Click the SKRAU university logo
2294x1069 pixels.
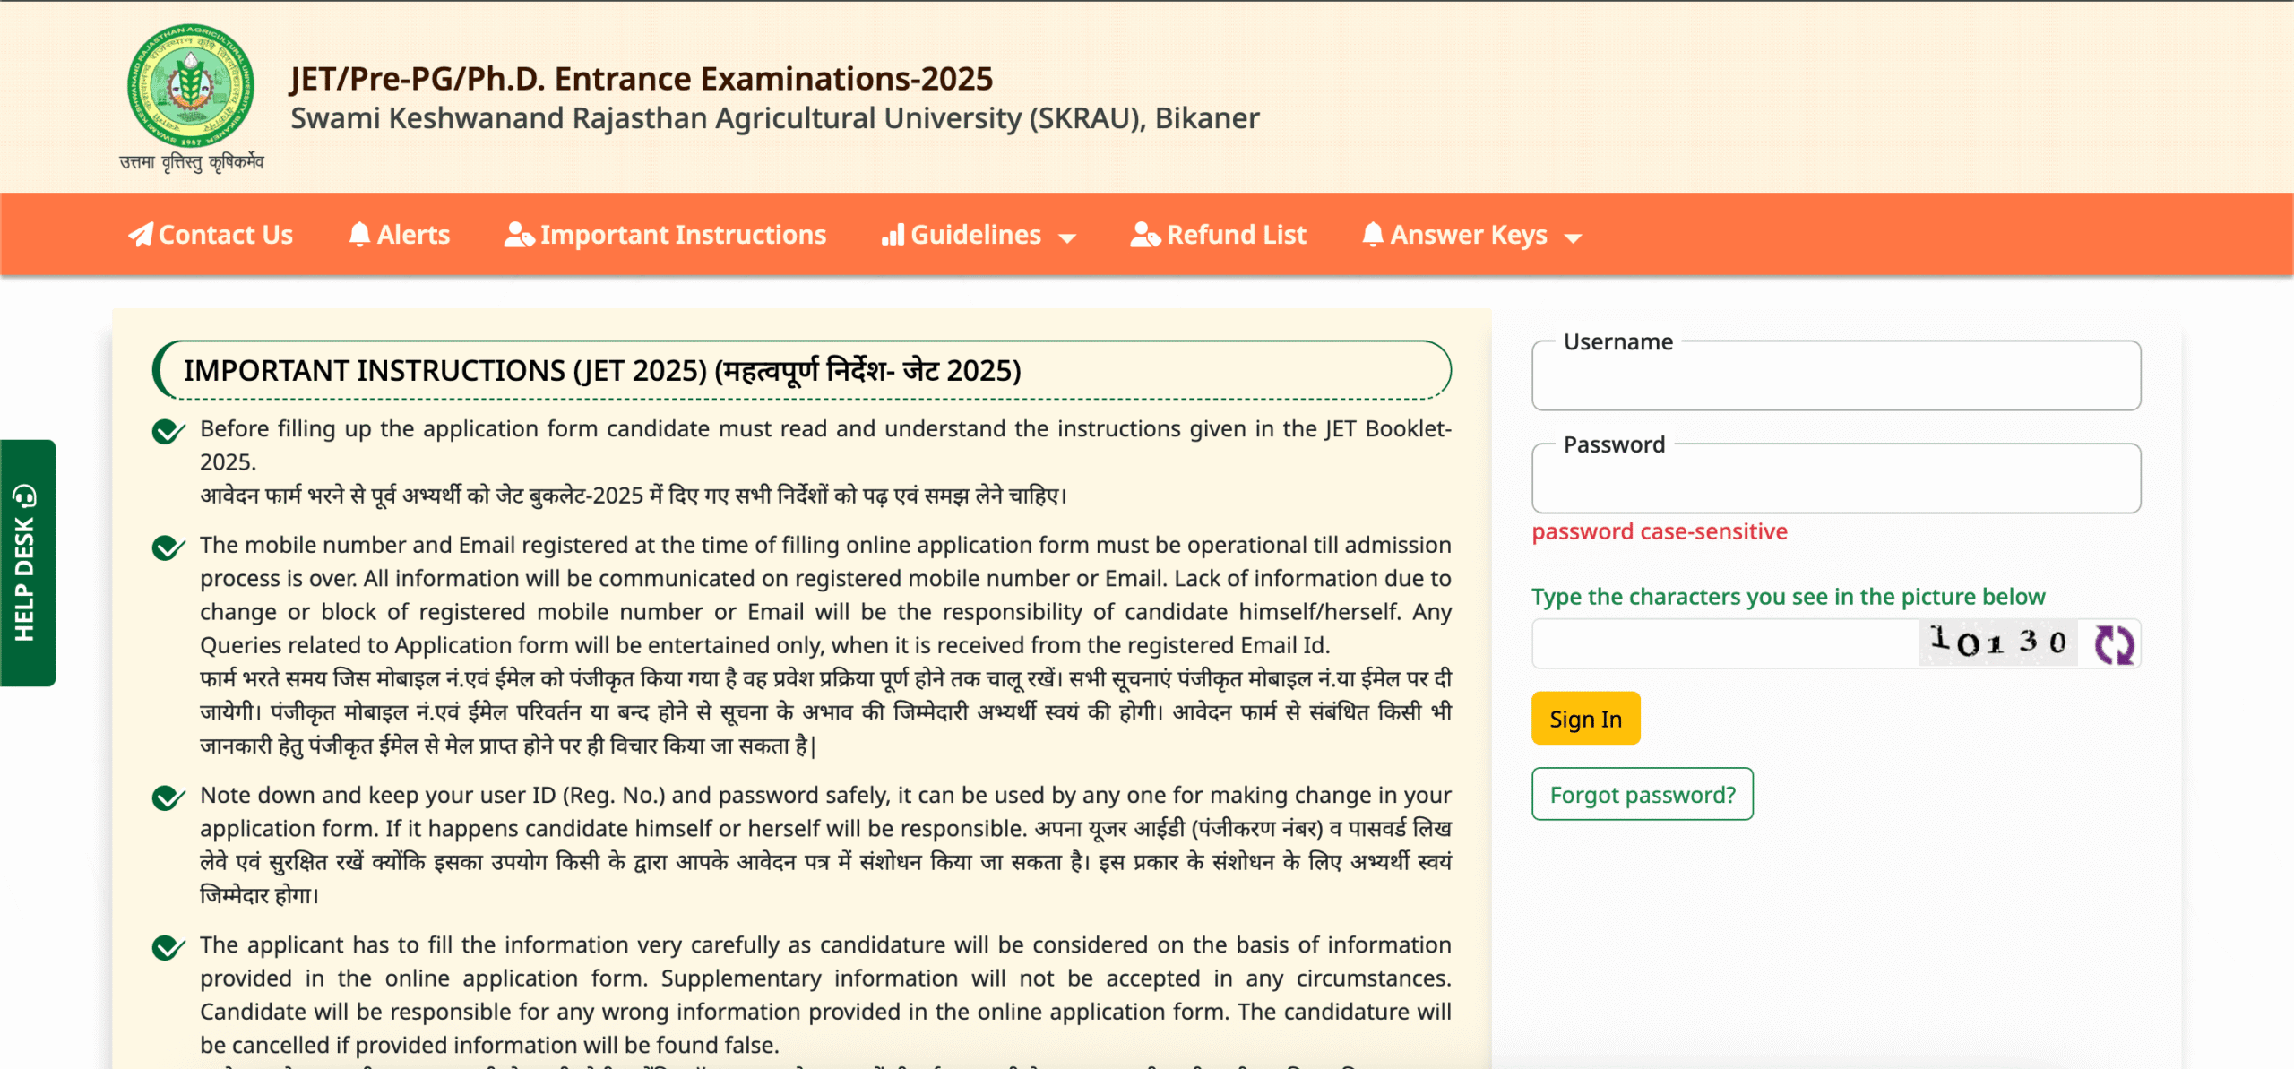(x=190, y=86)
